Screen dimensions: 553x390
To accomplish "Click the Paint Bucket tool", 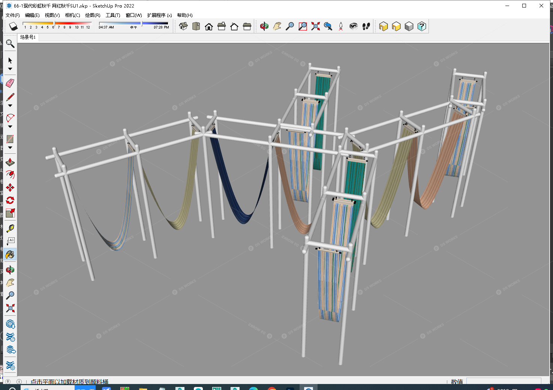I will 10,255.
